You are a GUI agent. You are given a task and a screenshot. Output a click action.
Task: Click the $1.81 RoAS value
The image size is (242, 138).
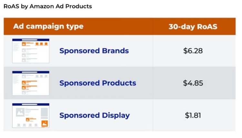click(193, 115)
